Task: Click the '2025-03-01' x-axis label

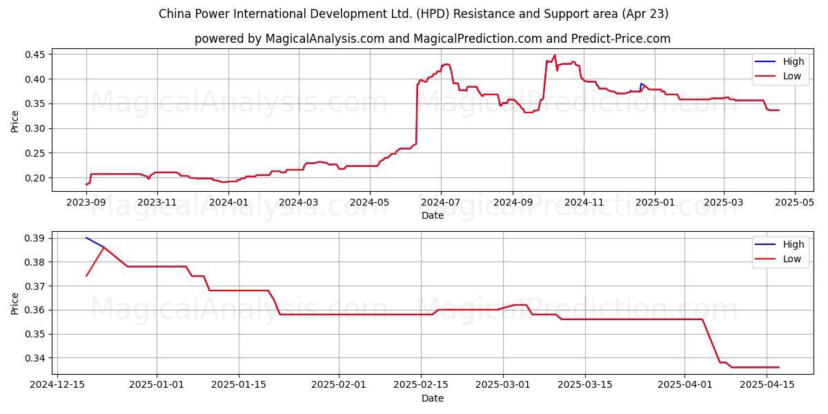Action: 504,385
